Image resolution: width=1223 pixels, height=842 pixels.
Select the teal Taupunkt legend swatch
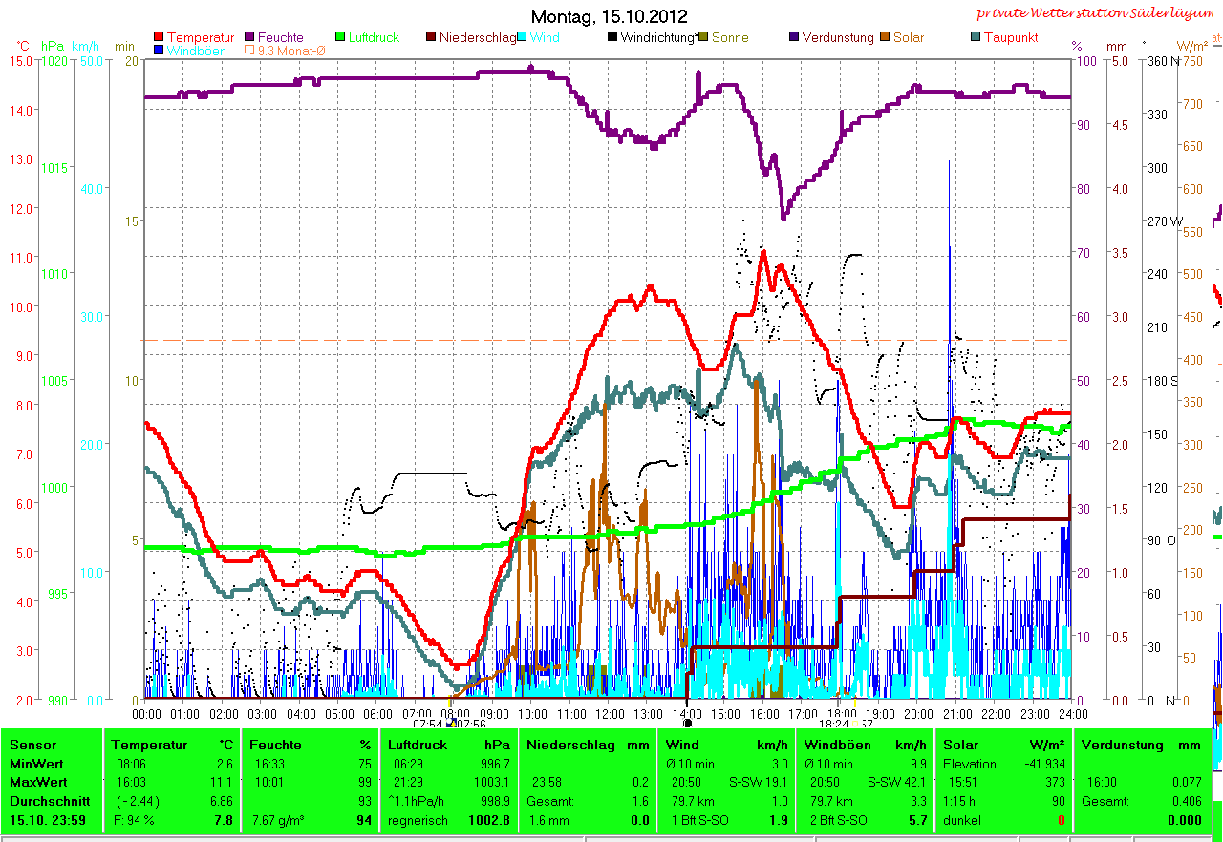pos(976,37)
